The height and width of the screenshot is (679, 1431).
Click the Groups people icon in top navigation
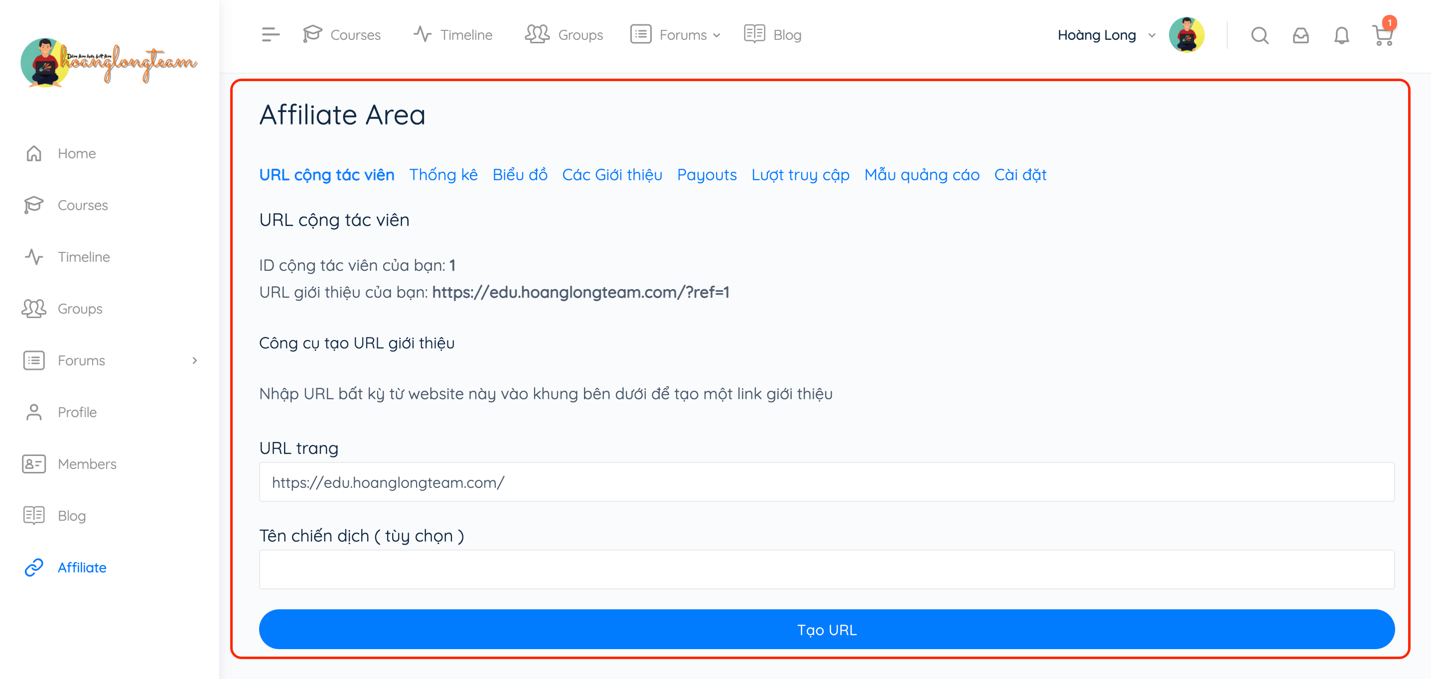click(x=537, y=34)
